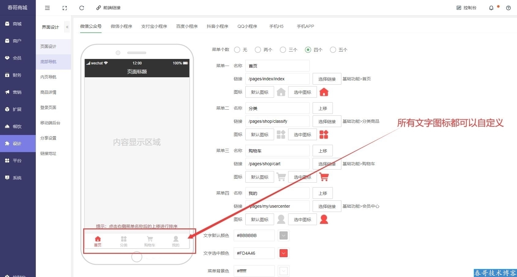This screenshot has height=277, width=517.
Task: Click the red selected home icon for 菜单一
Action: 324,92
